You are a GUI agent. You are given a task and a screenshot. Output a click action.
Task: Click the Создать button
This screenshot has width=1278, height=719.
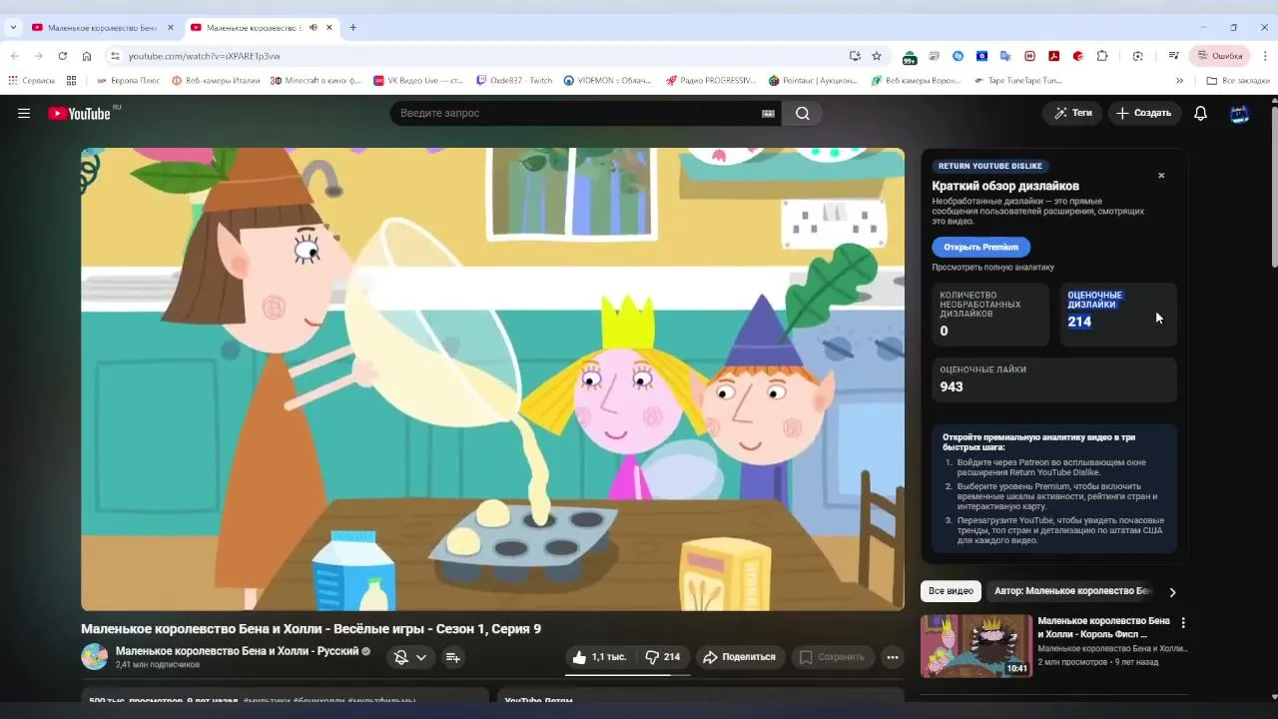pyautogui.click(x=1143, y=113)
